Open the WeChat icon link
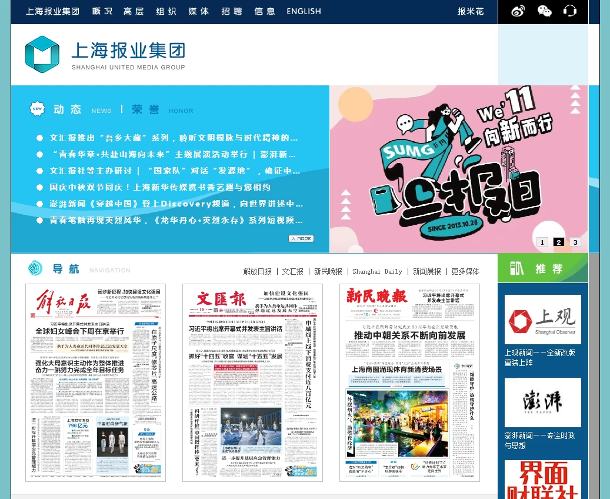The width and height of the screenshot is (610, 499). pyautogui.click(x=545, y=11)
